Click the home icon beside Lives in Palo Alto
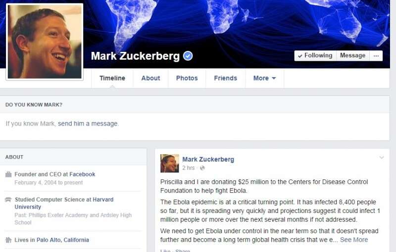 point(8,240)
